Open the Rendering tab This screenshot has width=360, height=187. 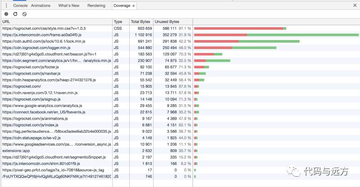pyautogui.click(x=96, y=5)
